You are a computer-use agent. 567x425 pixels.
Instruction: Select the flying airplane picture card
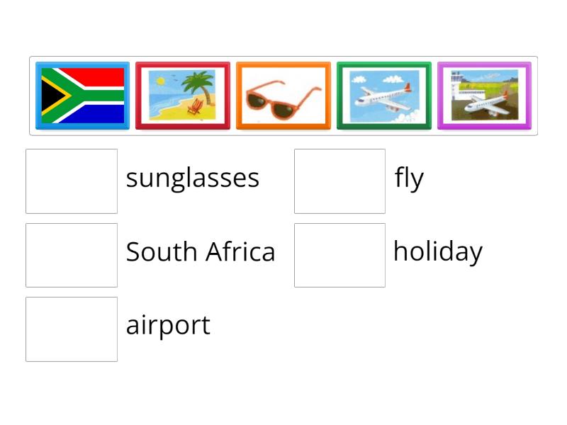pyautogui.click(x=383, y=96)
